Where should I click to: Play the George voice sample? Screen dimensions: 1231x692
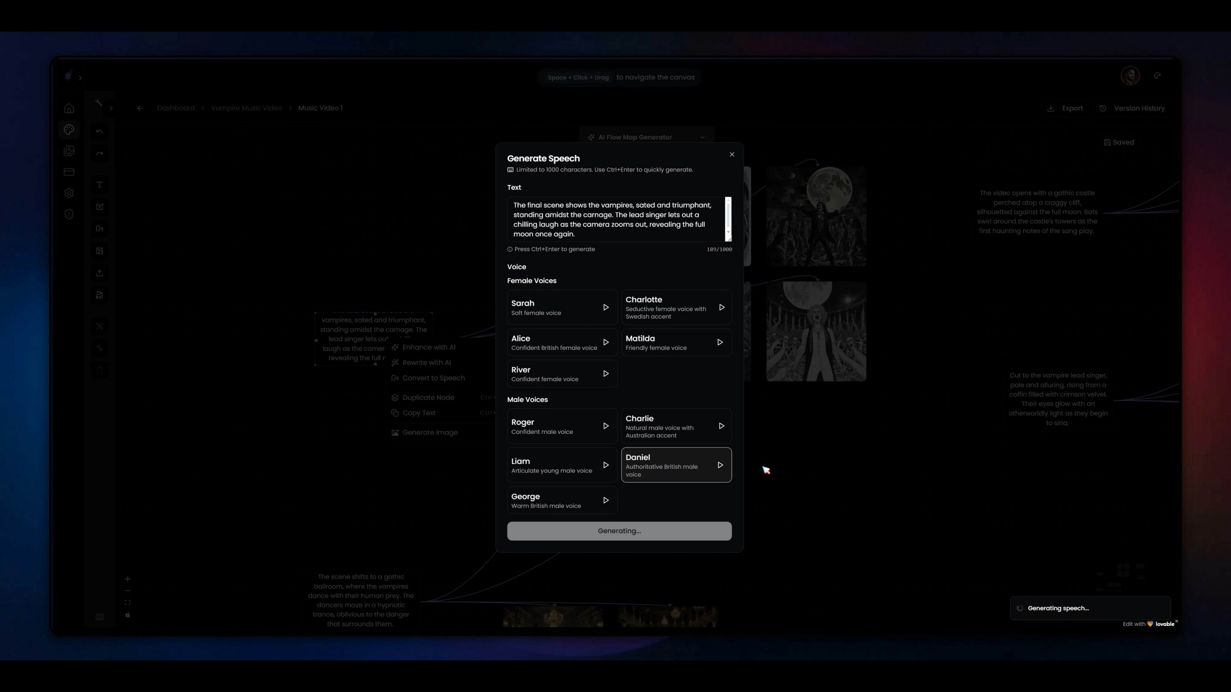606,500
